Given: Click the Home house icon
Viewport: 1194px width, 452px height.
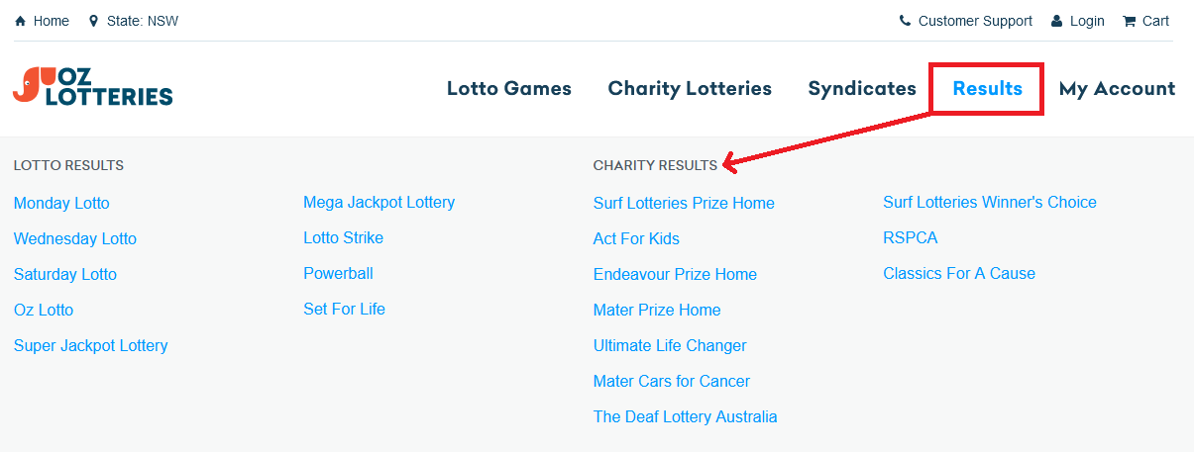Looking at the screenshot, I should [20, 21].
